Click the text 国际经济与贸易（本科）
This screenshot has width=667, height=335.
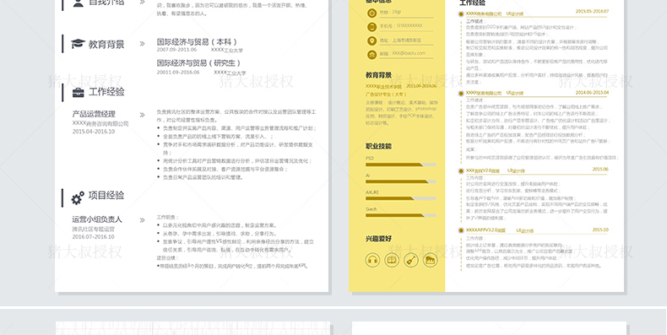(x=197, y=41)
